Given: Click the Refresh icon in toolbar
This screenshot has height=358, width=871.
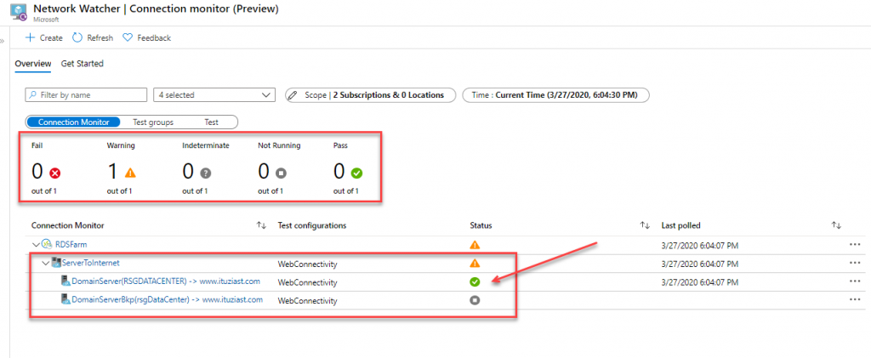Looking at the screenshot, I should 77,37.
